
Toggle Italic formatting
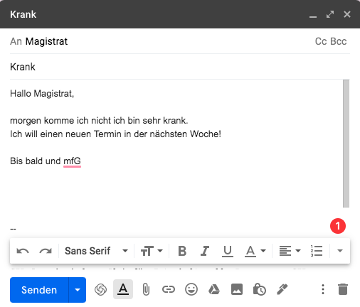click(x=205, y=251)
